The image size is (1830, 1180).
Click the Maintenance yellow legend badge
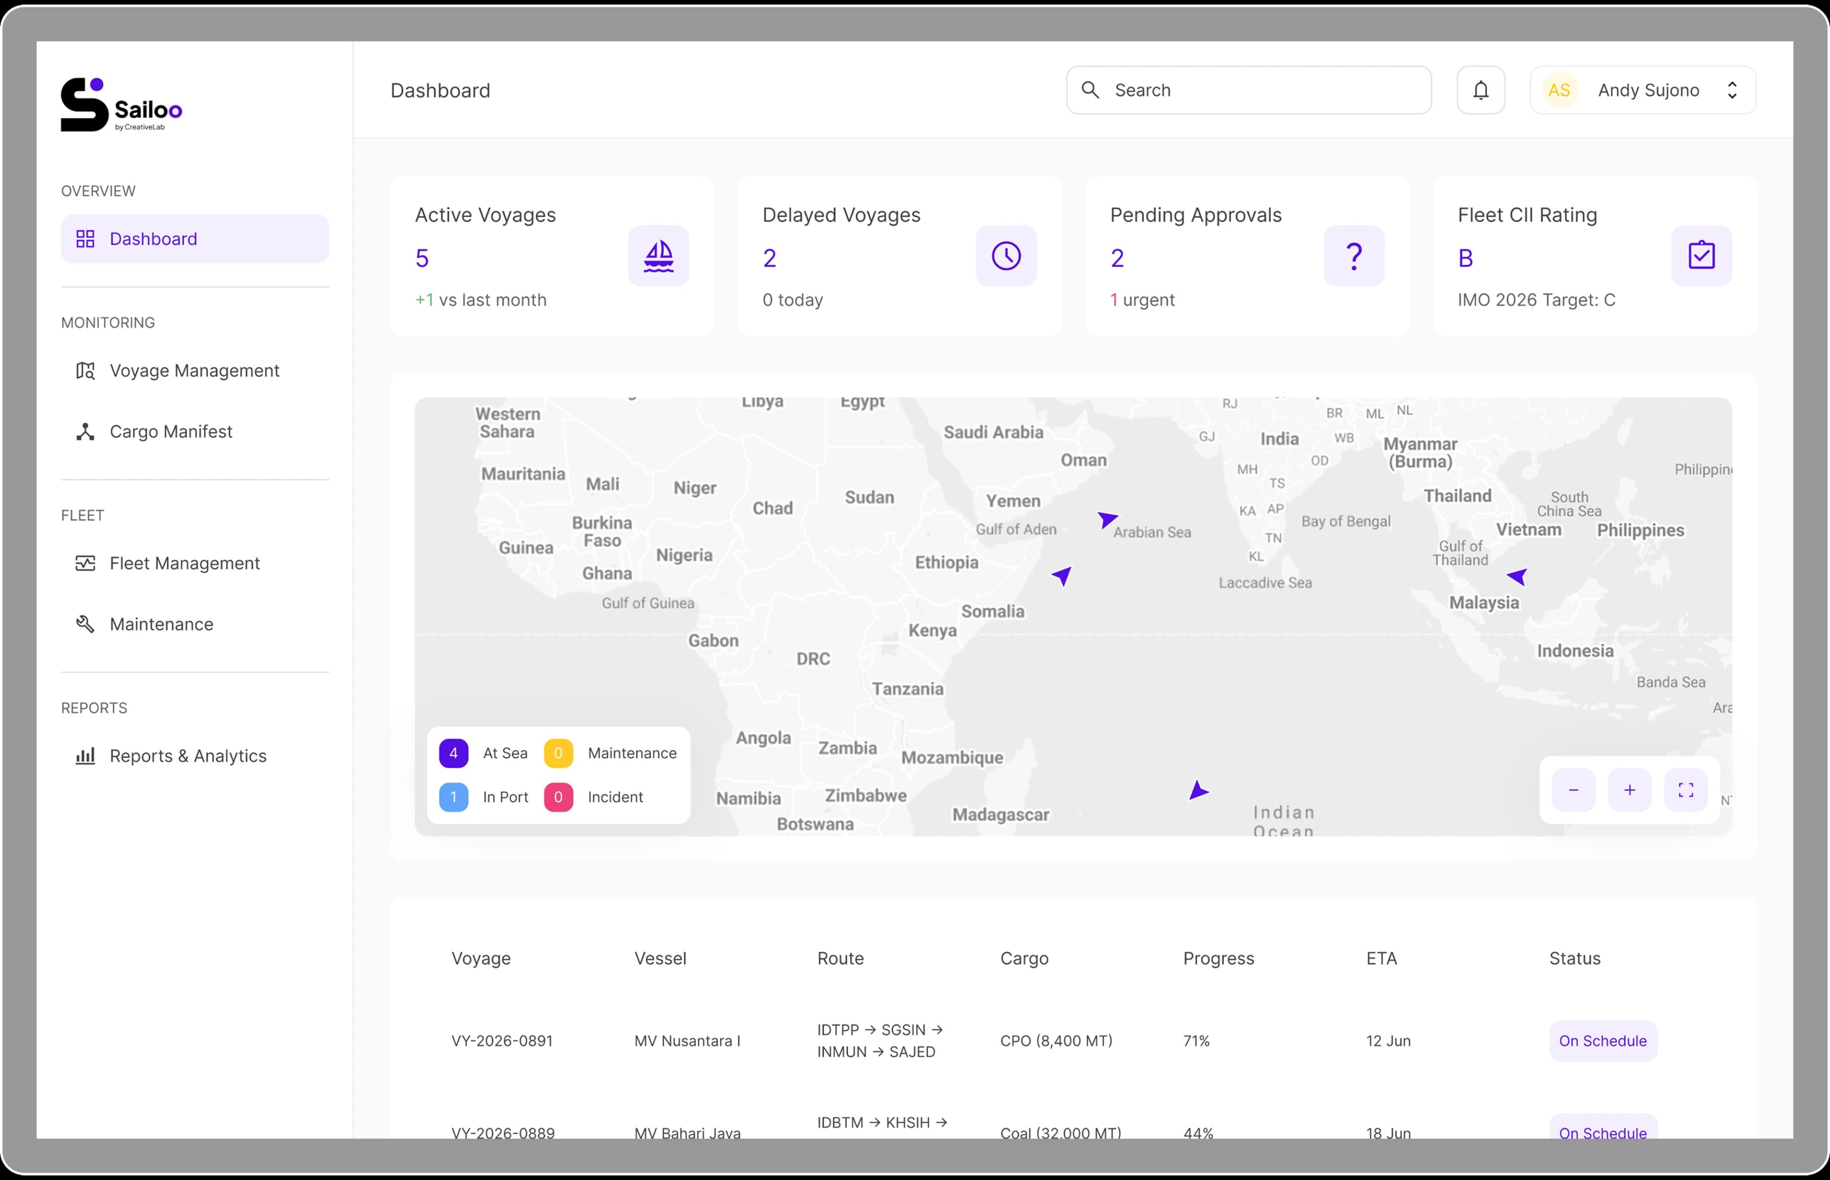pos(559,753)
